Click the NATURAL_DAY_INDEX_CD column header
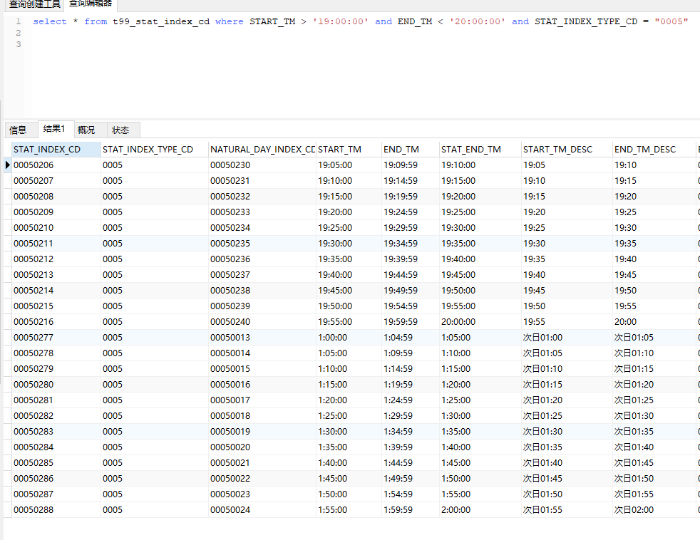The width and height of the screenshot is (700, 540). click(x=262, y=150)
